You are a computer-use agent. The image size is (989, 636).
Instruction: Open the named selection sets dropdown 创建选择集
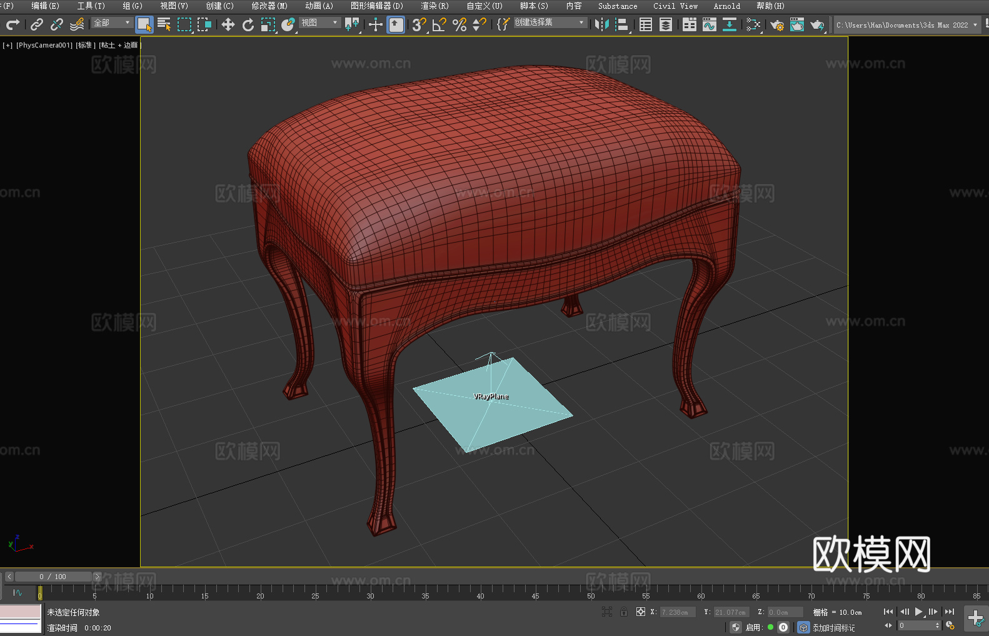pos(550,23)
